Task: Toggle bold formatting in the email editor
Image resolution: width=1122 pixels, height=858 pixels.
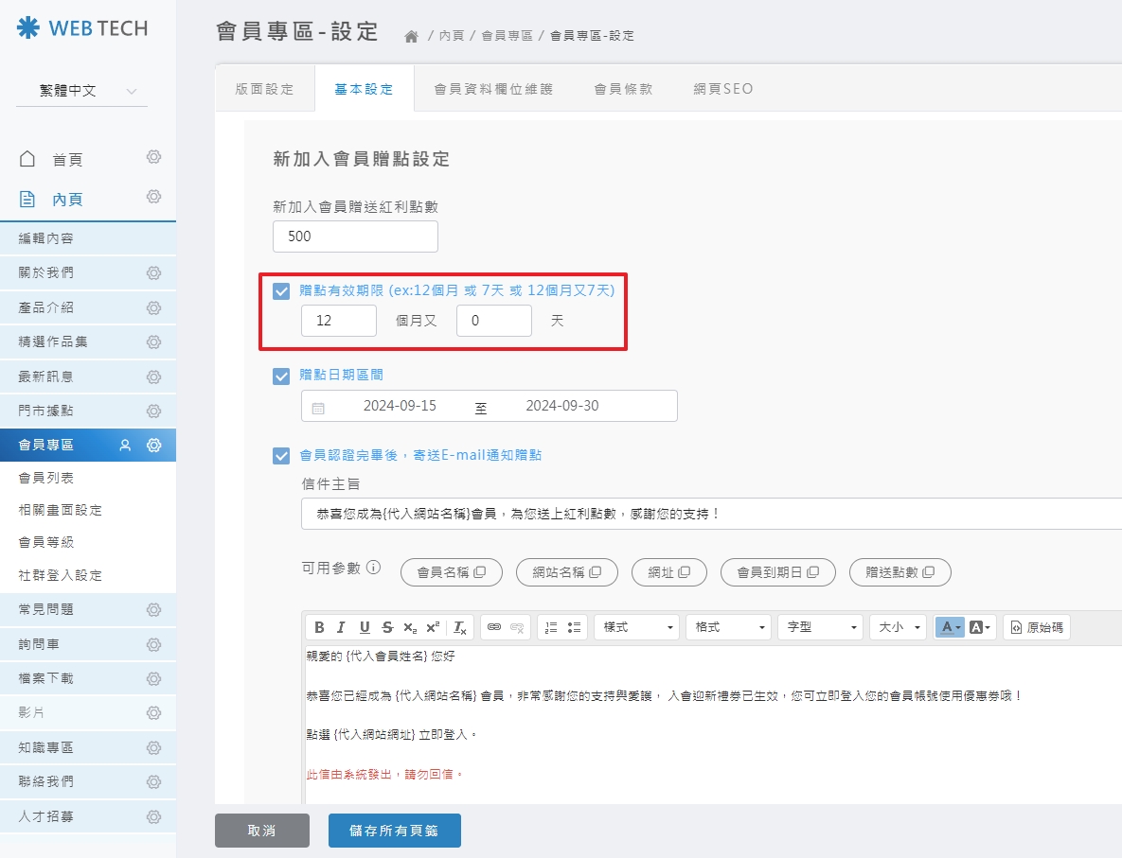Action: coord(319,626)
